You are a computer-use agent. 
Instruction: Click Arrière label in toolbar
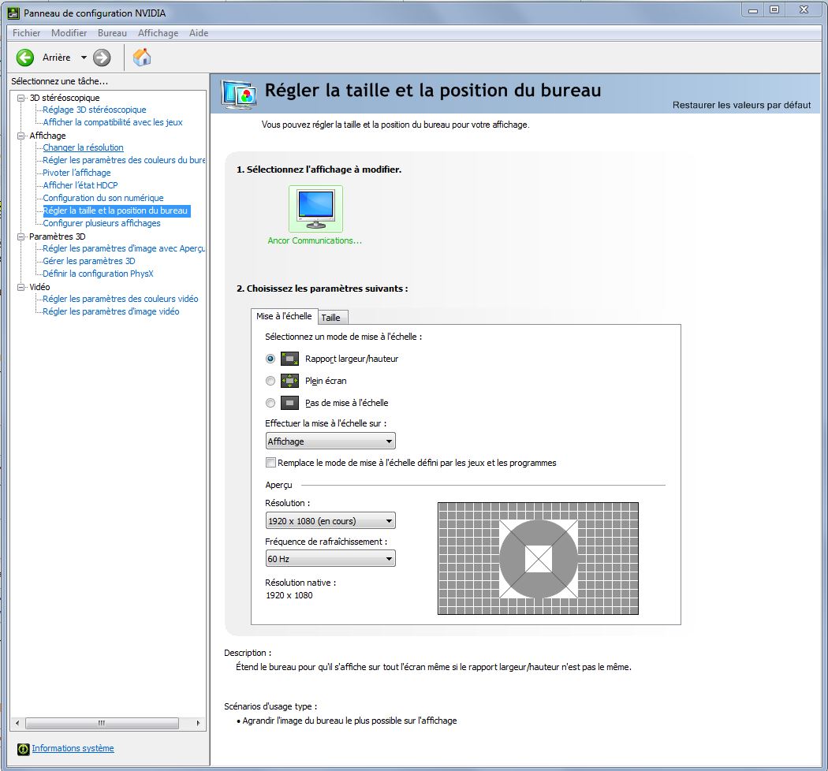tap(57, 58)
